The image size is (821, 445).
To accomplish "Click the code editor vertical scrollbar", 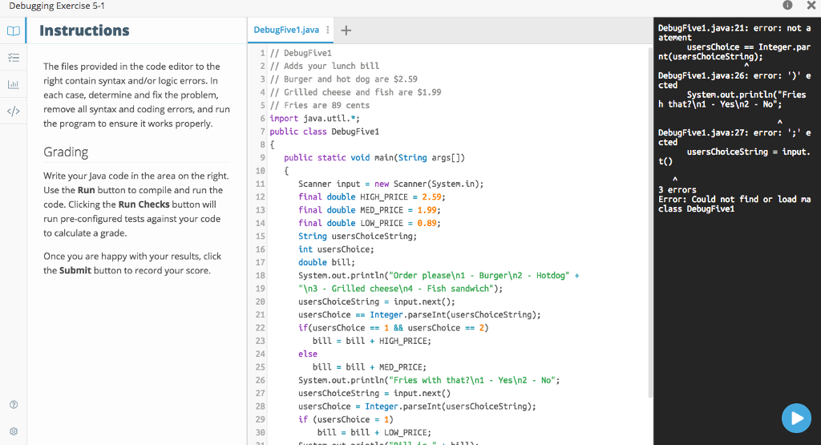I will 650,223.
